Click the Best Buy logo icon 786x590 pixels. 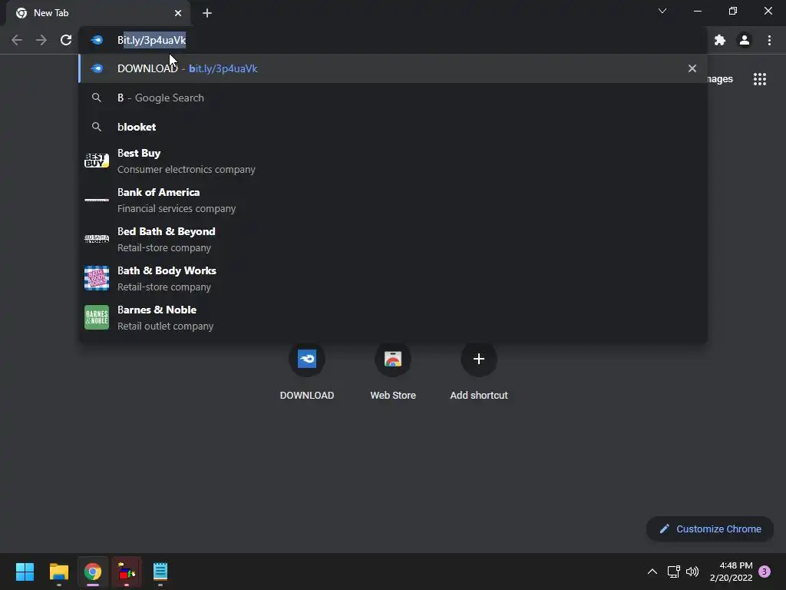(x=97, y=161)
